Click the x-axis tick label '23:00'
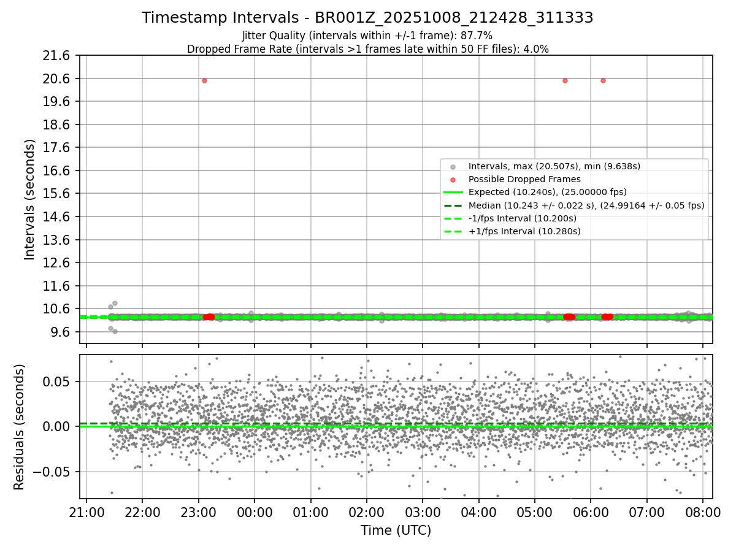Image resolution: width=736 pixels, height=552 pixels. [198, 513]
